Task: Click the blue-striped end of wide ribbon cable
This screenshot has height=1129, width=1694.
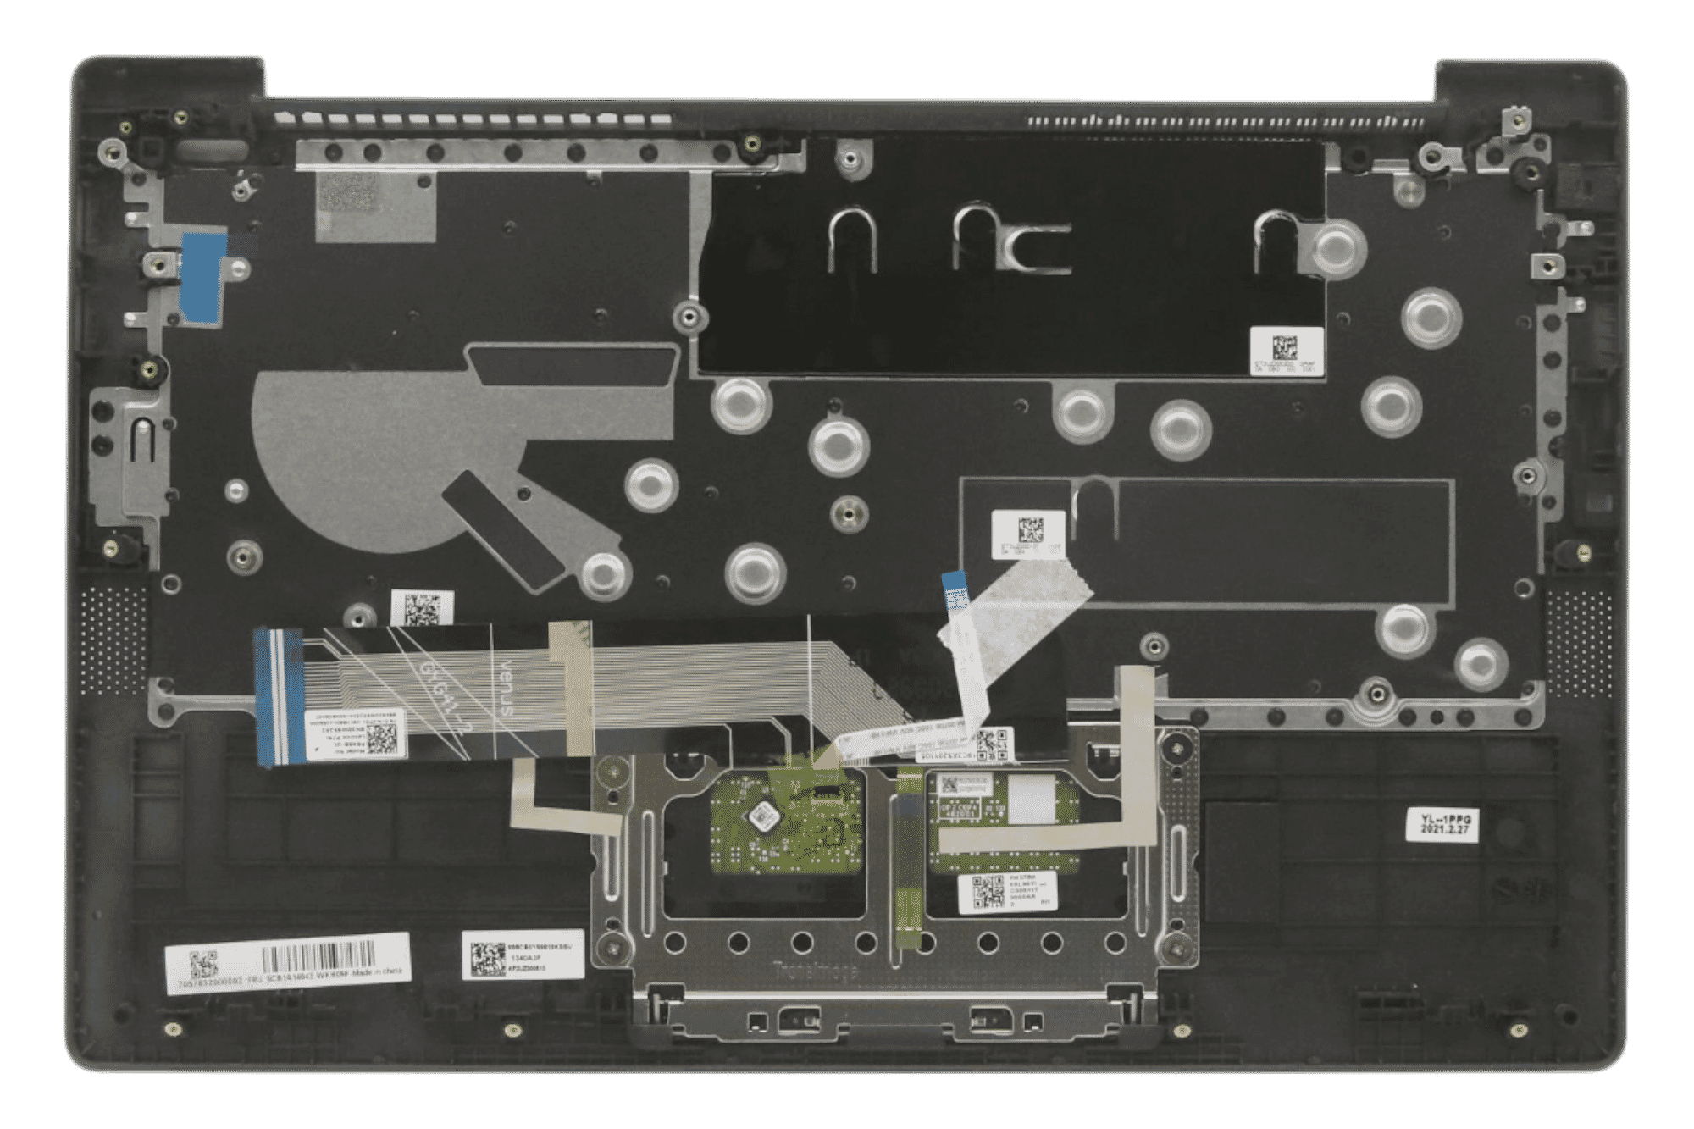Action: point(280,699)
